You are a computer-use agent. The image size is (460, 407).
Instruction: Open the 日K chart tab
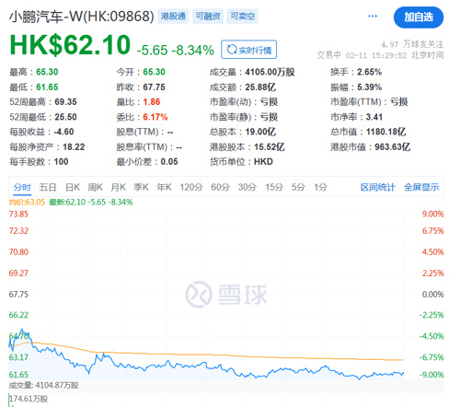pyautogui.click(x=73, y=187)
